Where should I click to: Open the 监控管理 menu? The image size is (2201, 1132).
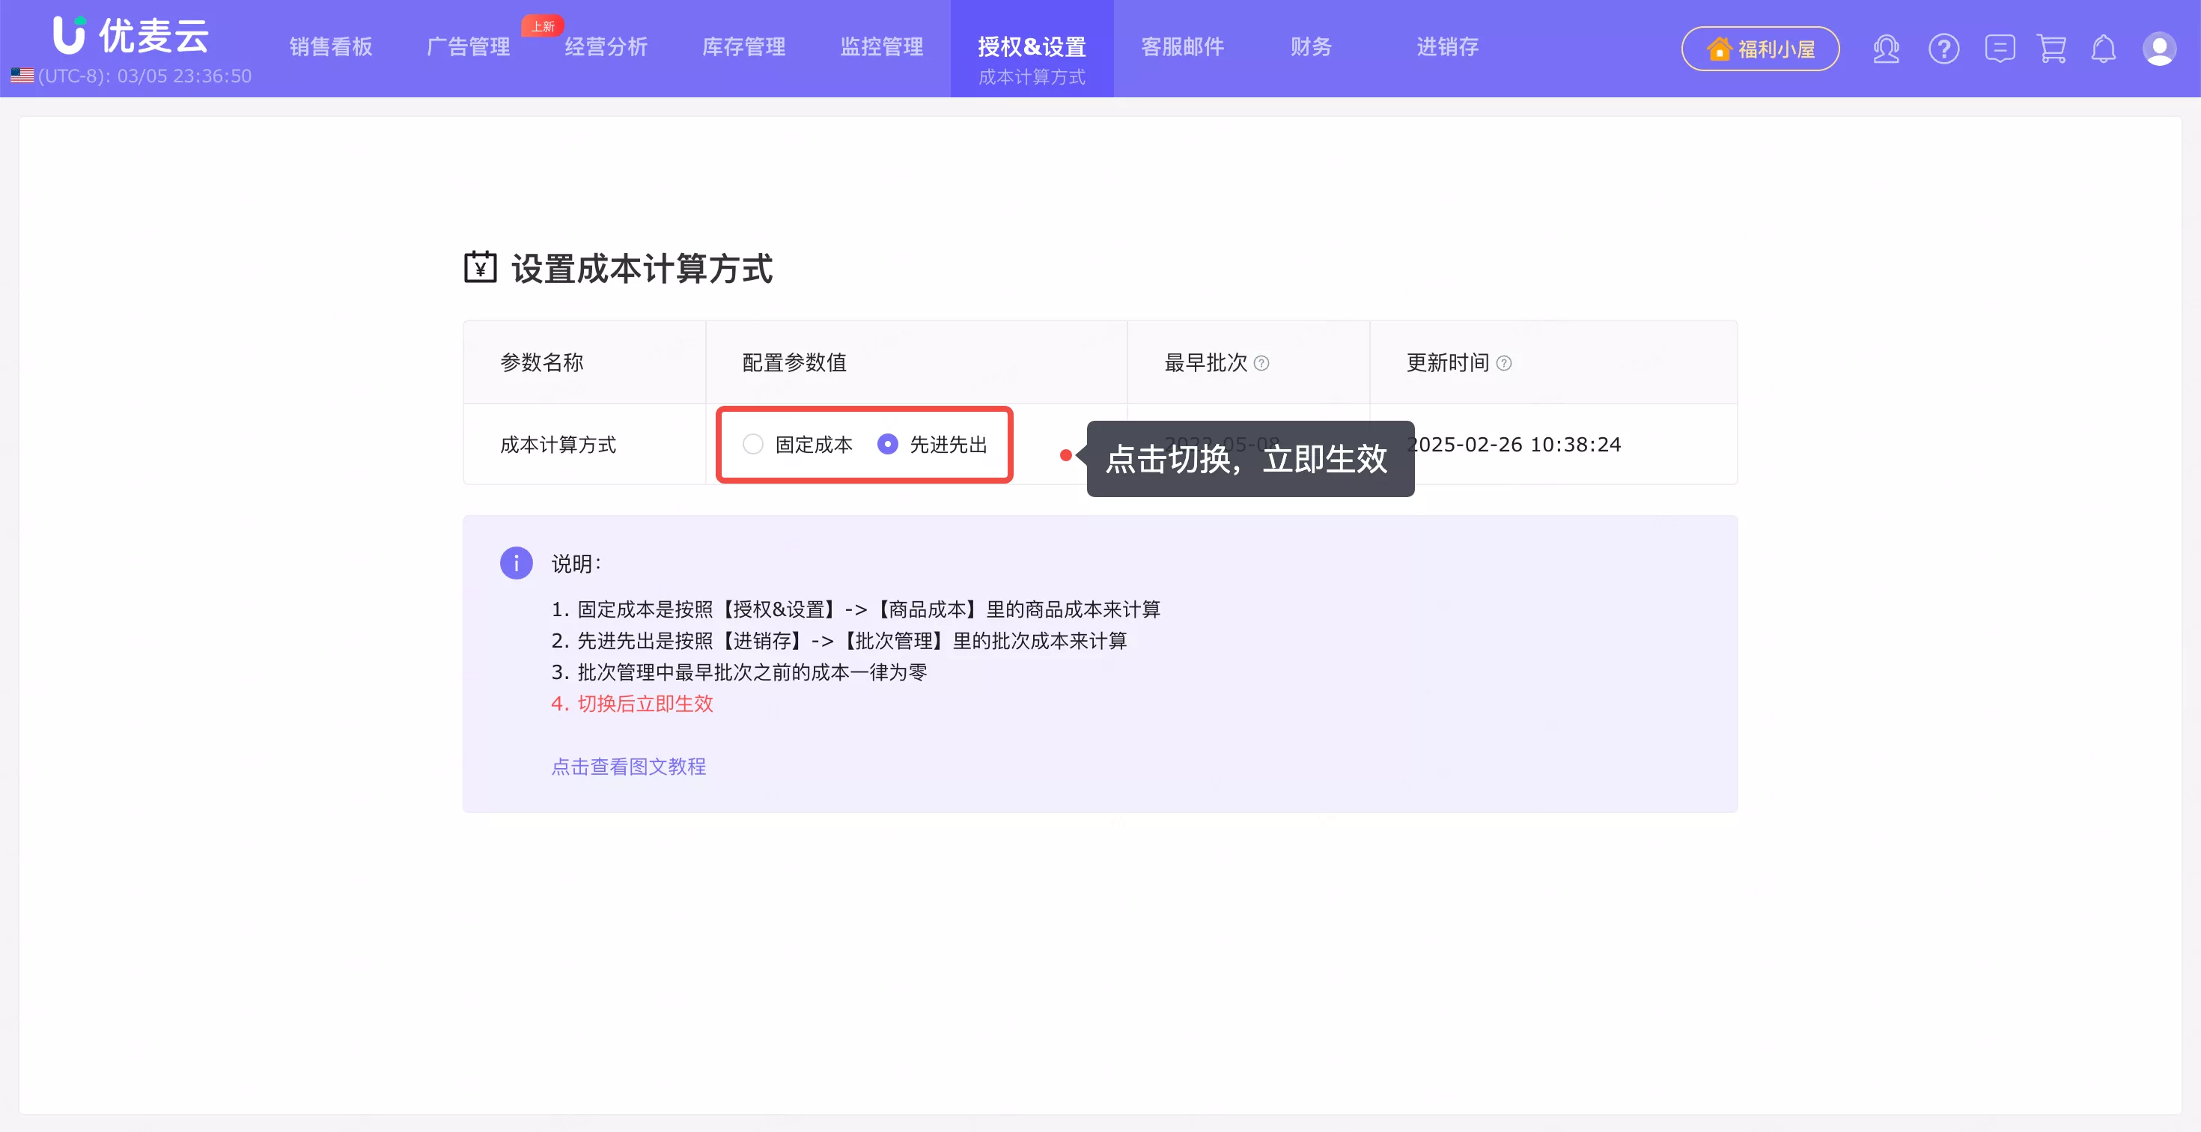coord(882,47)
